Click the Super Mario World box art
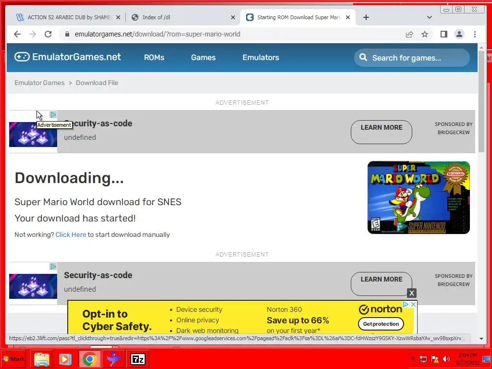Viewport: 492px width, 369px height. click(x=418, y=197)
